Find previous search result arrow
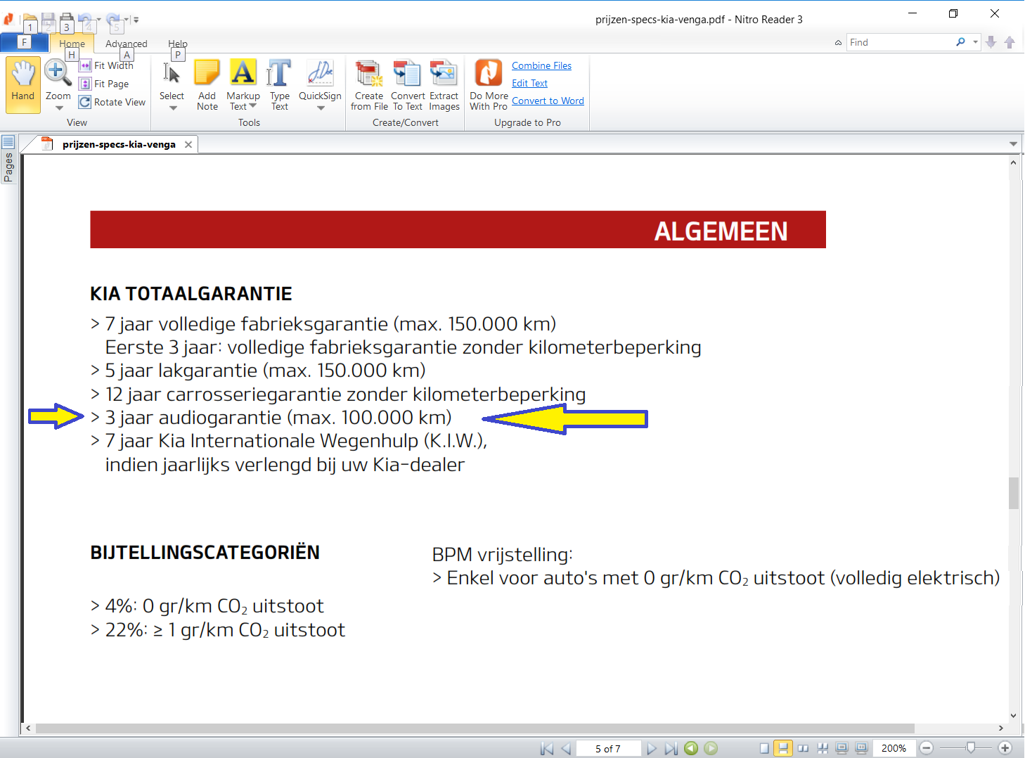1025x758 pixels. click(1010, 42)
